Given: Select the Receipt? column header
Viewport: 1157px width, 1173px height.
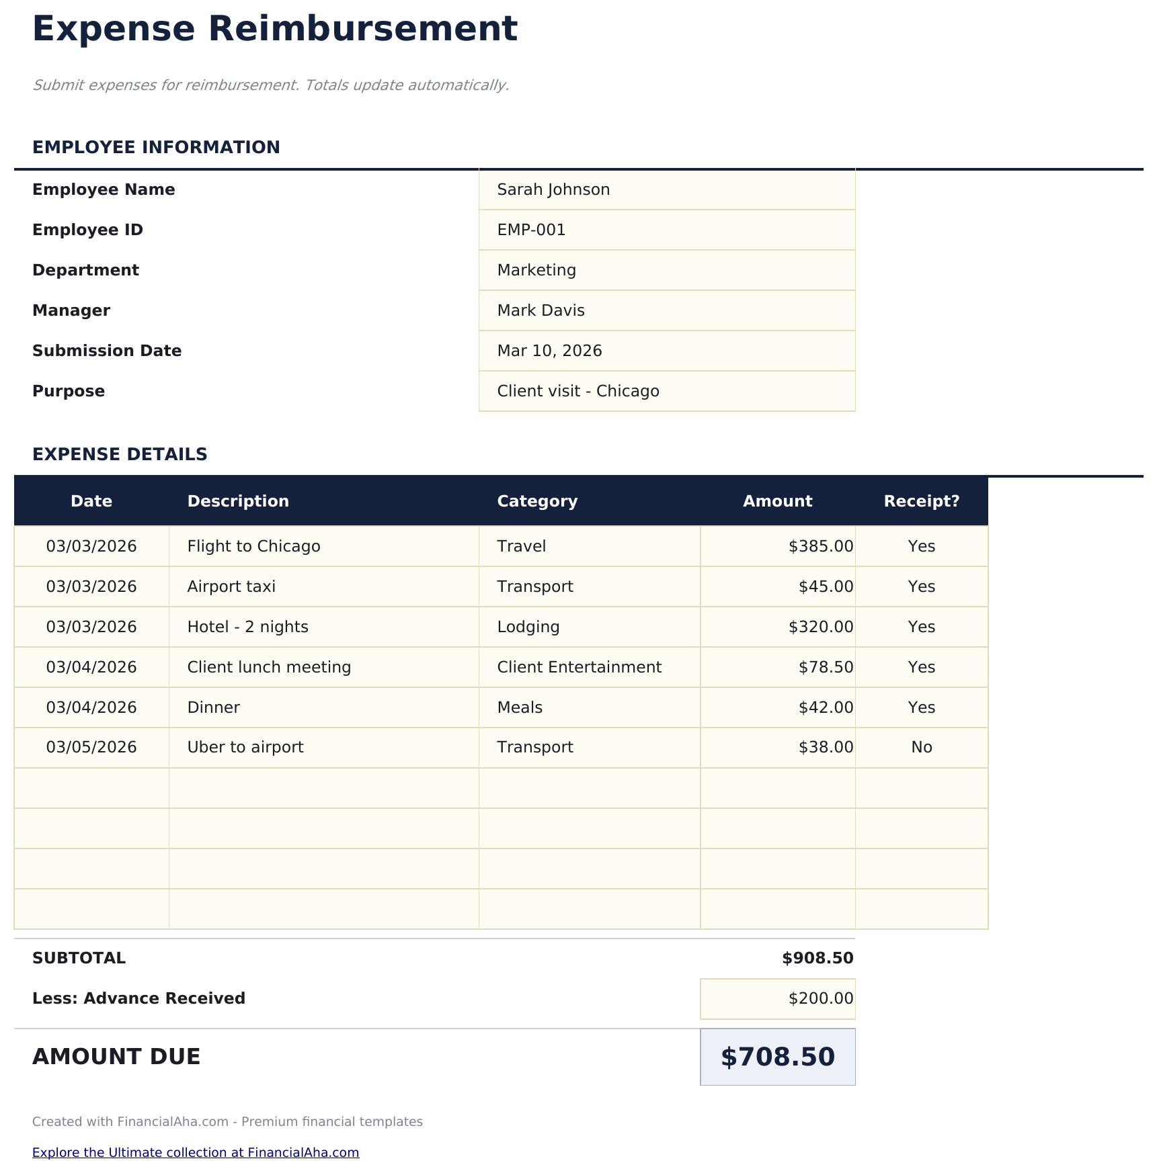Looking at the screenshot, I should coord(921,501).
